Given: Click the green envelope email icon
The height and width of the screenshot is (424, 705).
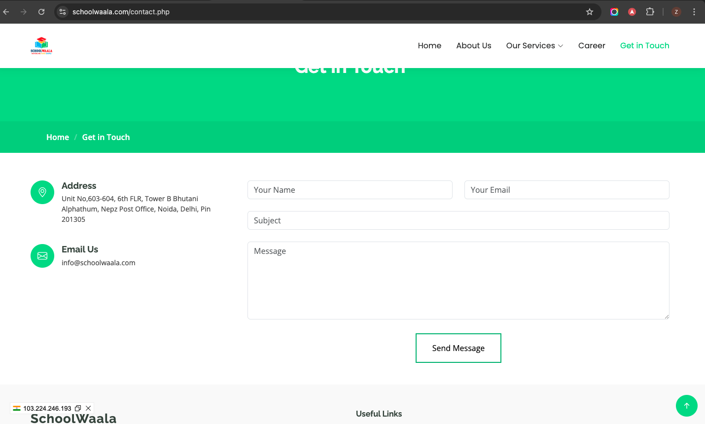Looking at the screenshot, I should (x=42, y=256).
